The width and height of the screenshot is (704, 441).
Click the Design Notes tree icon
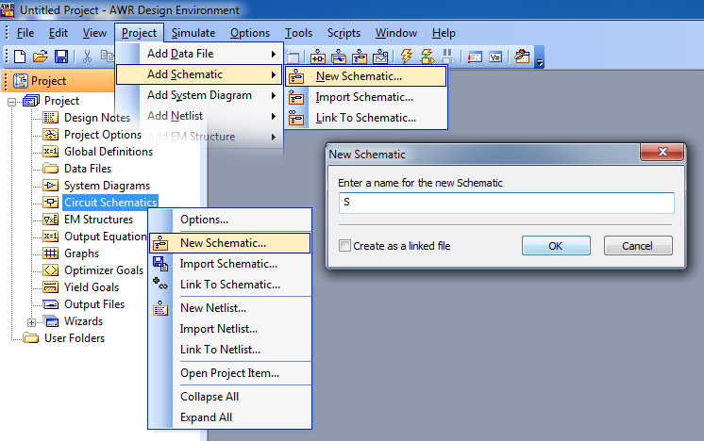50,118
